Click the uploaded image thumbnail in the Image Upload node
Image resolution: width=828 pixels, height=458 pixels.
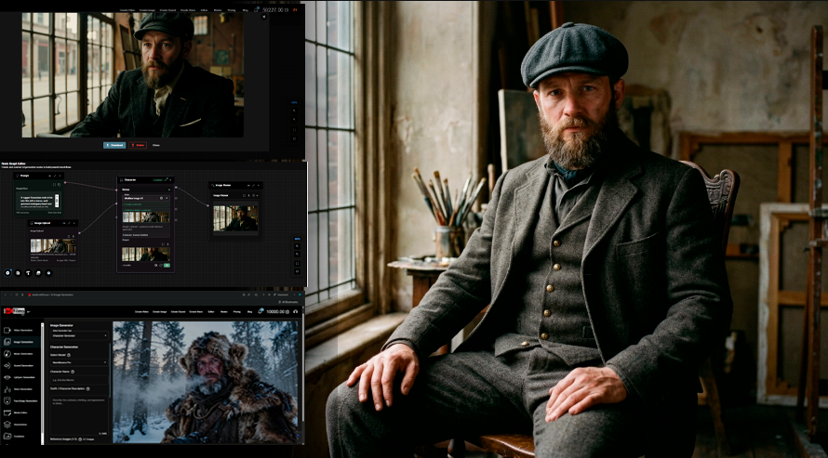53,245
